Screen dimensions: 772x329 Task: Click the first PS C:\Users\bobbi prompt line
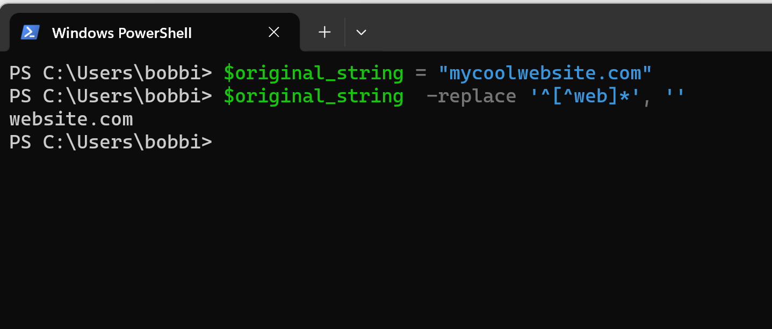(110, 72)
